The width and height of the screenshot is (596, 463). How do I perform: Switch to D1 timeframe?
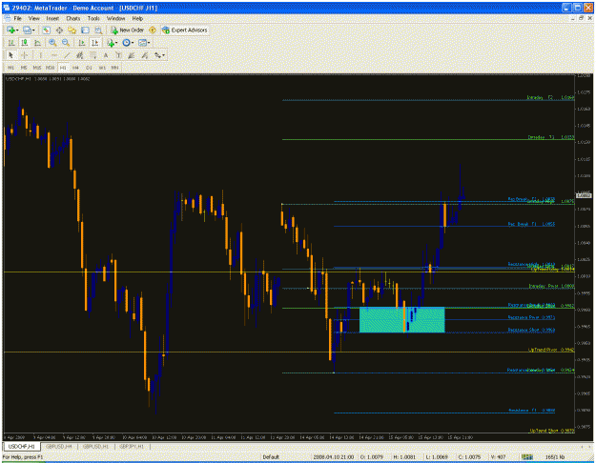(89, 68)
